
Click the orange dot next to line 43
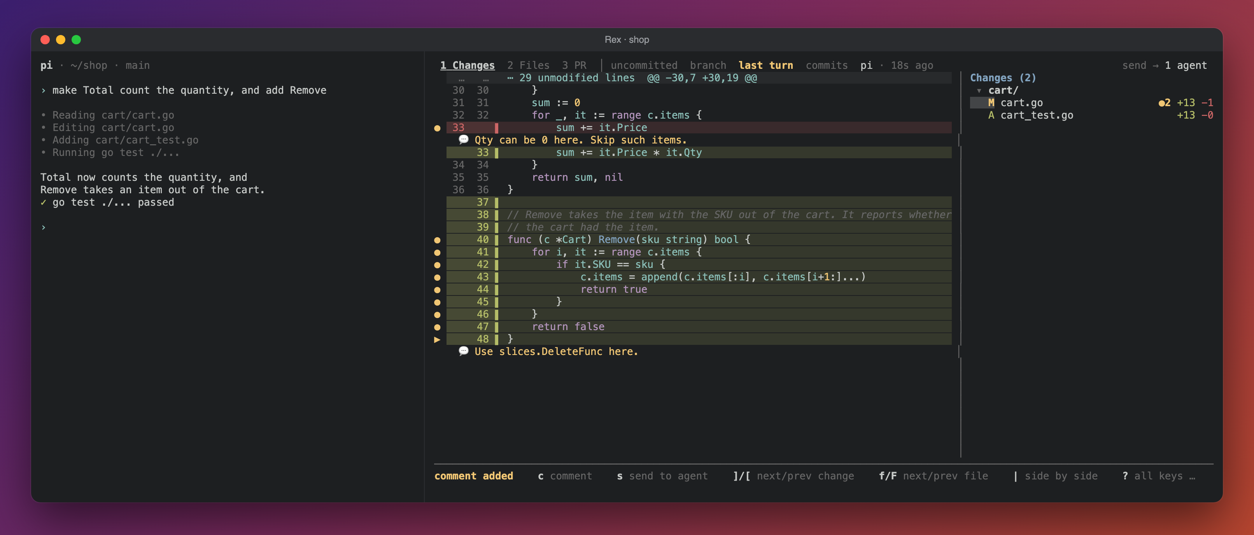coord(437,278)
